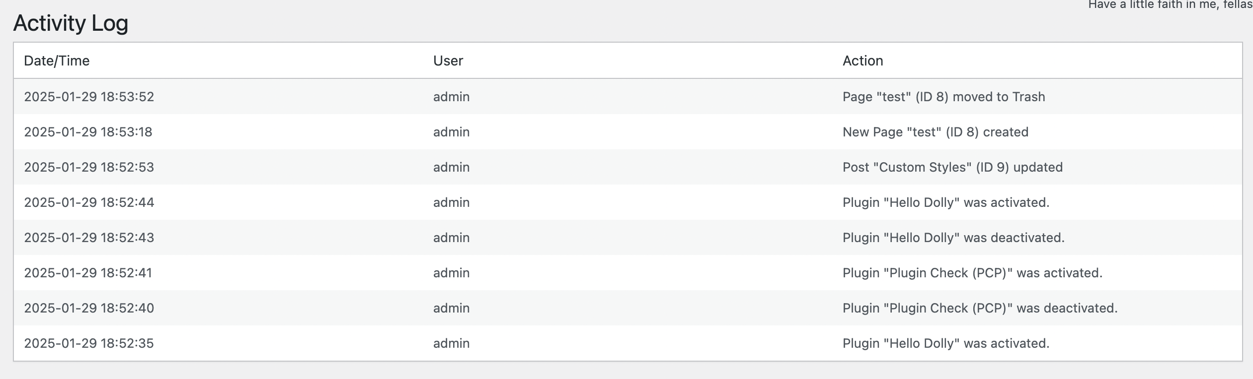
Task: Click the Hello Dolly lyric text at top right
Action: pos(1170,4)
